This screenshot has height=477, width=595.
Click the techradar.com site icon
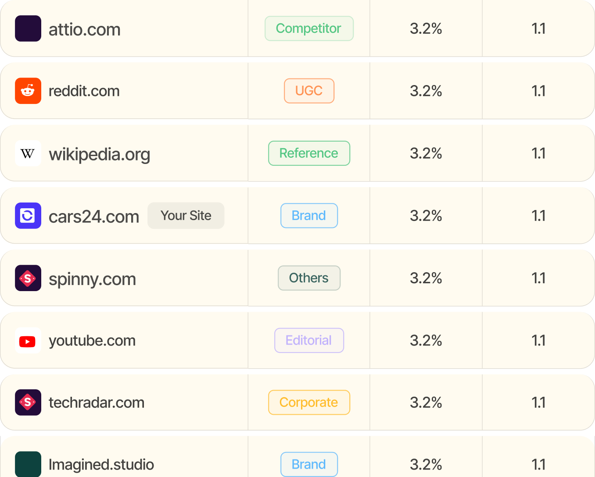[x=28, y=402]
